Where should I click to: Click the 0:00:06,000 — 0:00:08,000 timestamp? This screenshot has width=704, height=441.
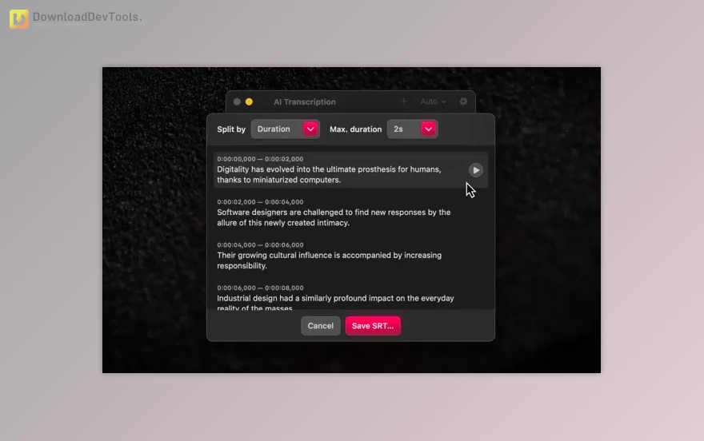click(260, 288)
